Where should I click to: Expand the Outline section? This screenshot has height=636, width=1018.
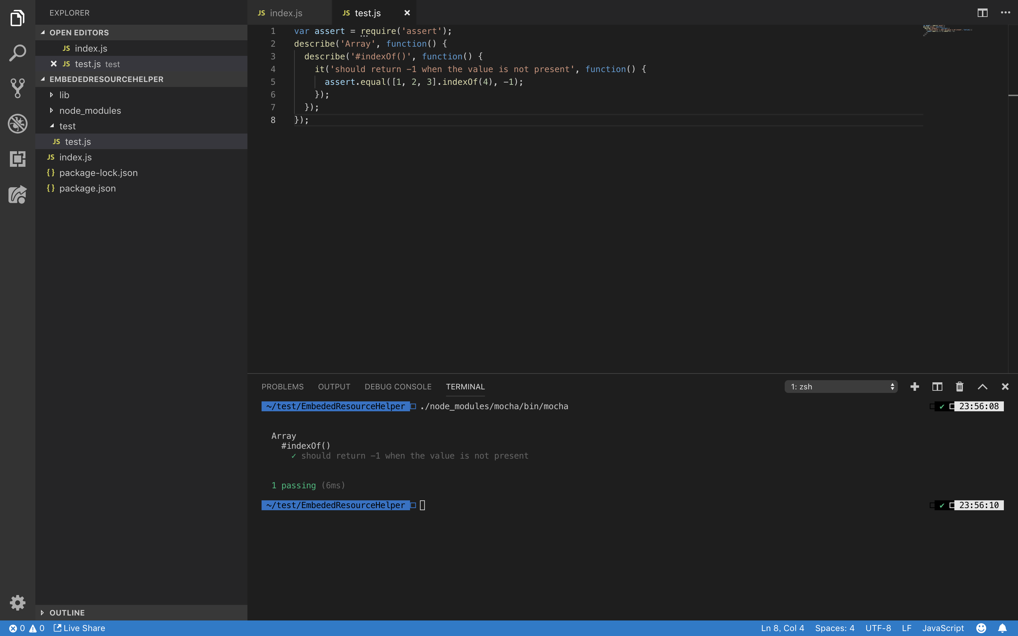pos(141,612)
